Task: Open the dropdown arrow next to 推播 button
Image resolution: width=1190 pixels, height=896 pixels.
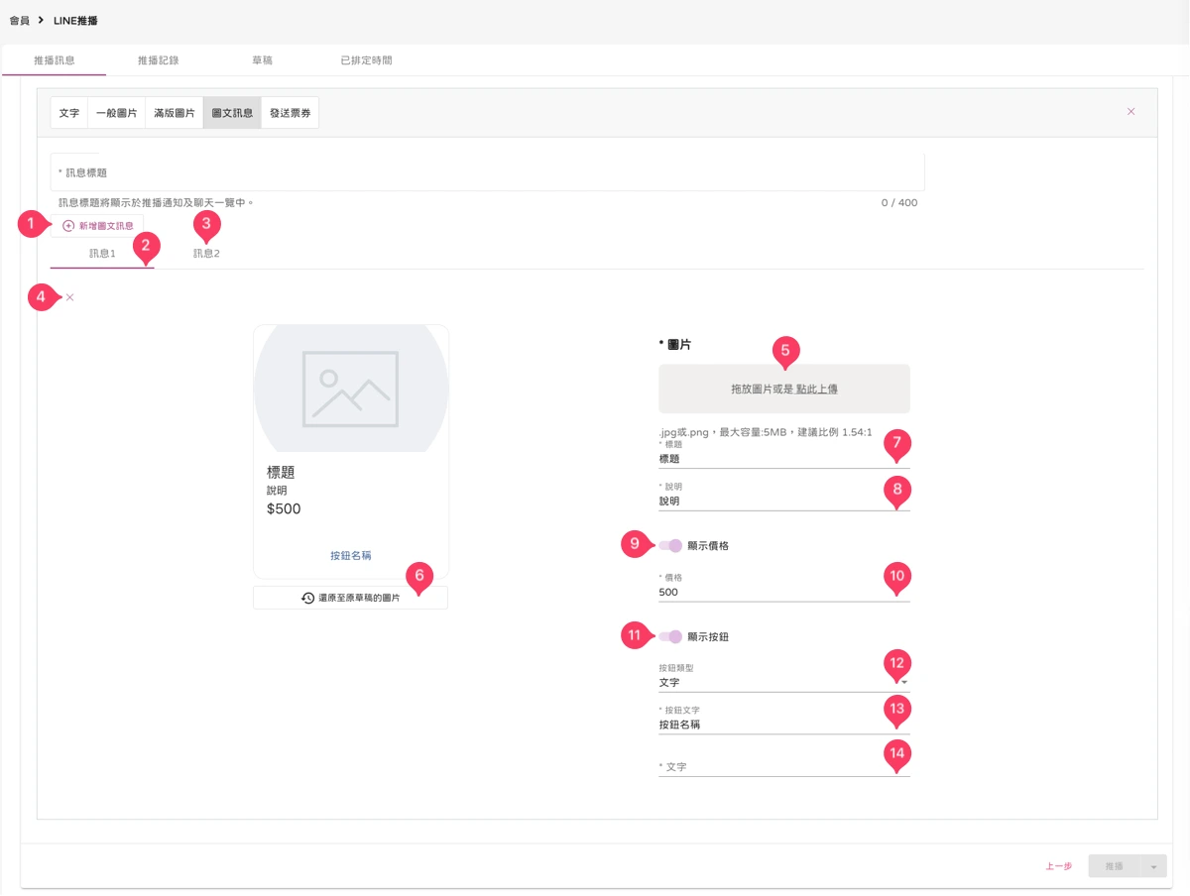Action: pyautogui.click(x=1153, y=866)
